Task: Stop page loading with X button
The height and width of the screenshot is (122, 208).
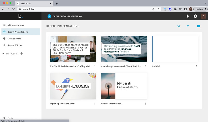Action: pyautogui.click(x=14, y=9)
